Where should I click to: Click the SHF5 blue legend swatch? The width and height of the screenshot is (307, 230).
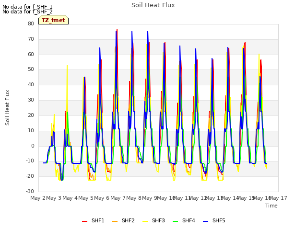point(206,221)
